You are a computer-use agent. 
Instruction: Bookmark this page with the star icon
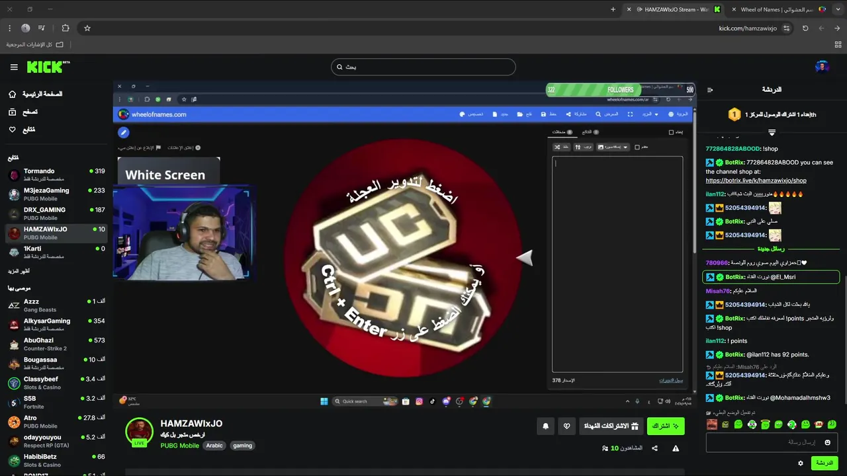point(87,28)
